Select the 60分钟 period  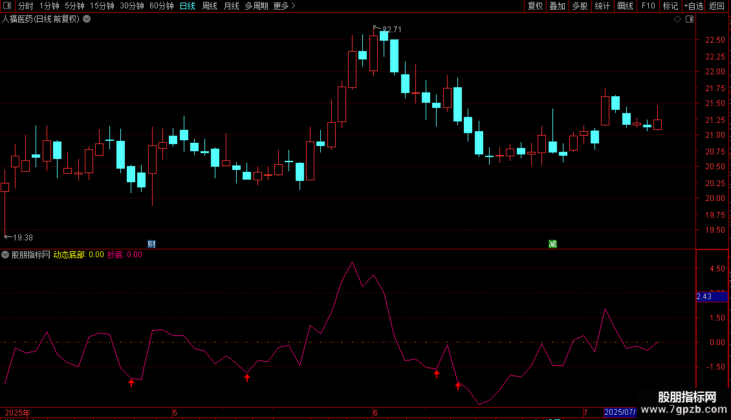[x=162, y=6]
